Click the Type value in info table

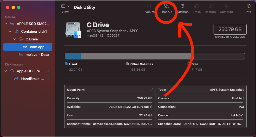click(x=227, y=90)
